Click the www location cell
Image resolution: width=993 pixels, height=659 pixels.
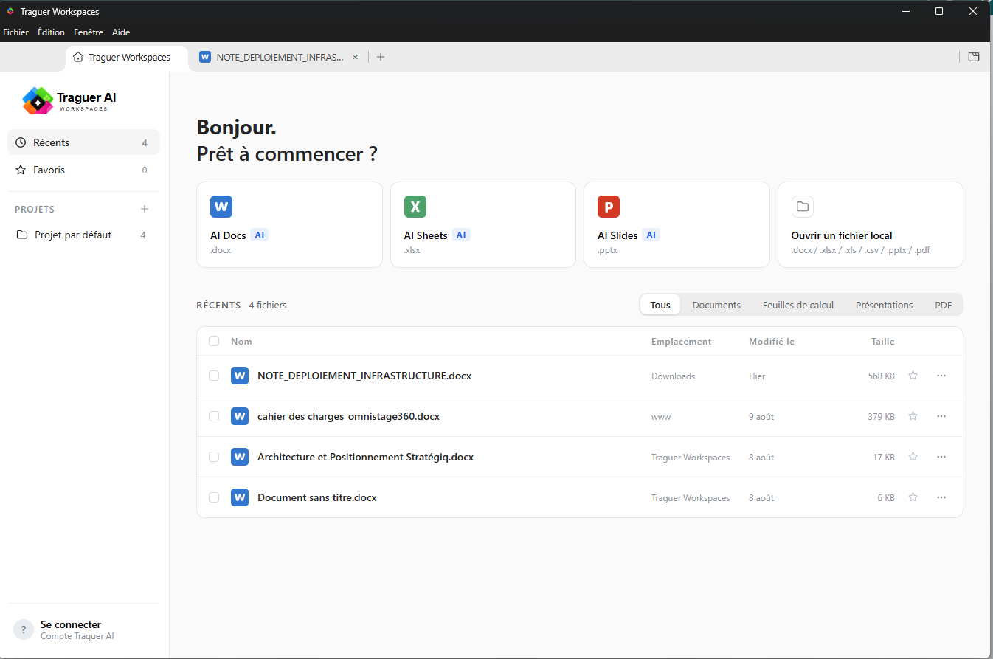tap(661, 416)
